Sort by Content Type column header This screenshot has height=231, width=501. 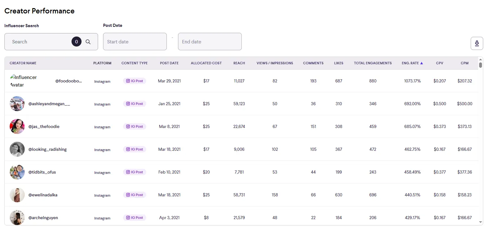click(135, 63)
